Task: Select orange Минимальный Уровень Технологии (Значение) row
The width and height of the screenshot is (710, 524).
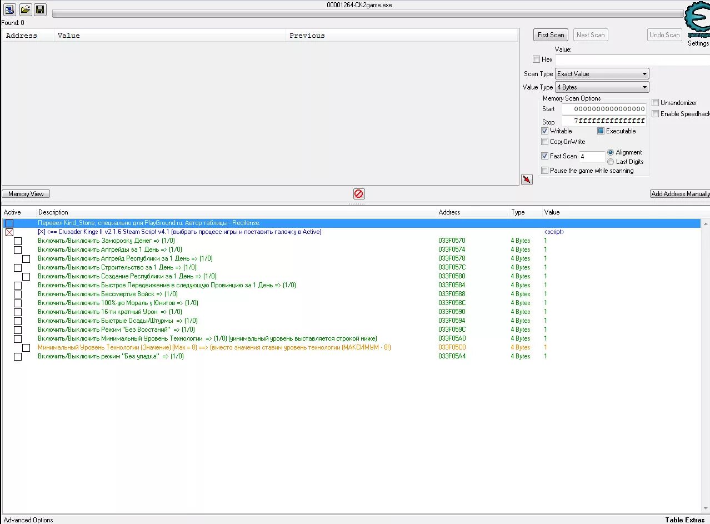Action: click(x=350, y=347)
